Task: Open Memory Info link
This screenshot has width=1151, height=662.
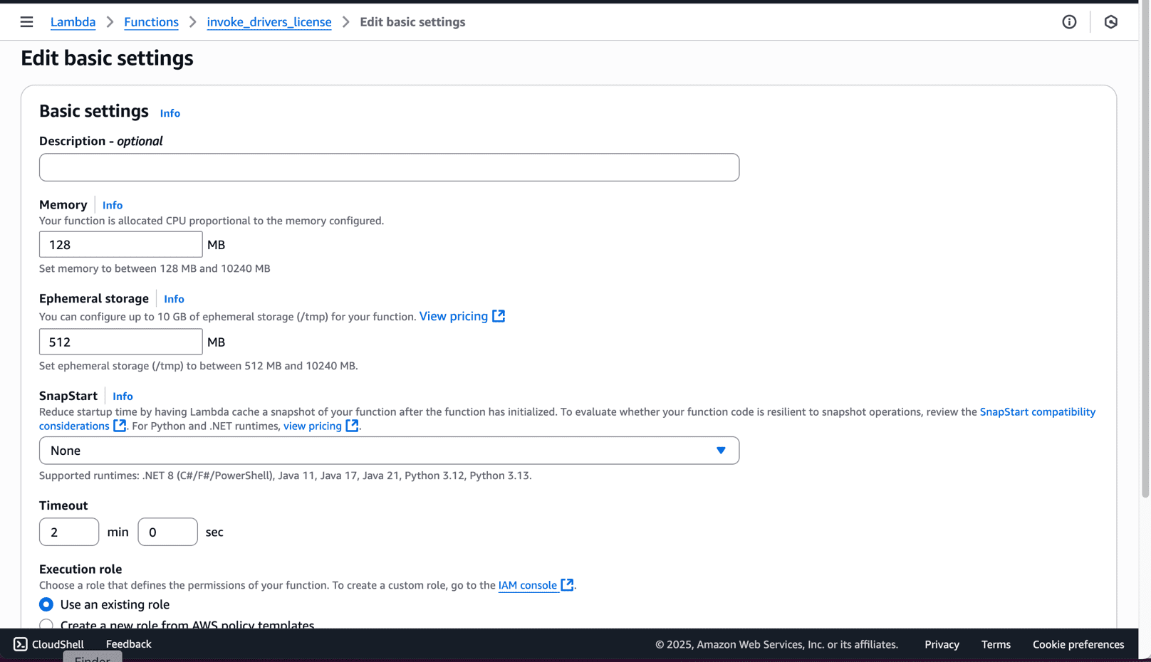Action: coord(113,205)
